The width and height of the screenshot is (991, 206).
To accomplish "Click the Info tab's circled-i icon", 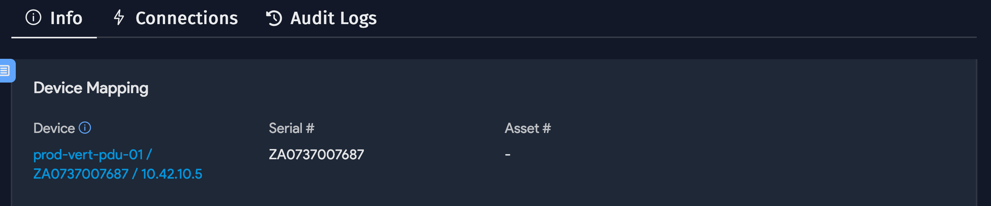I will click(33, 18).
